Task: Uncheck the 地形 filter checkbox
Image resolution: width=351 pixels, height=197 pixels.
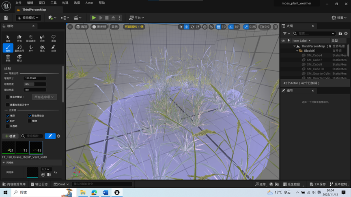Action: tap(7, 116)
